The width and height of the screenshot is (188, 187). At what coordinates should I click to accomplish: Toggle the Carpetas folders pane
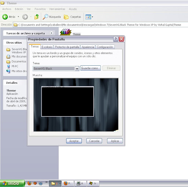72,17
